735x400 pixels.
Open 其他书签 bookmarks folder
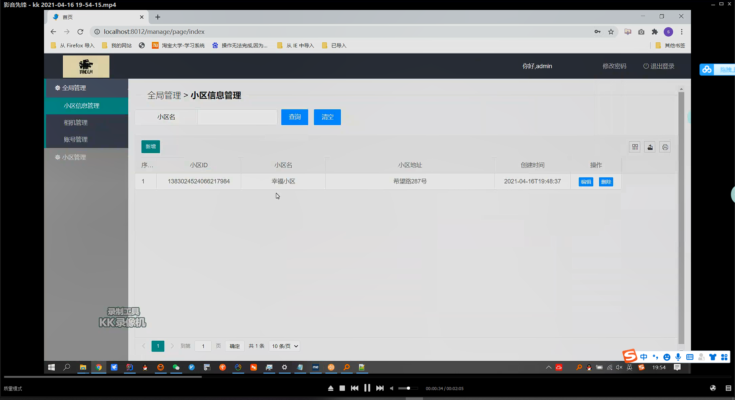pos(670,46)
